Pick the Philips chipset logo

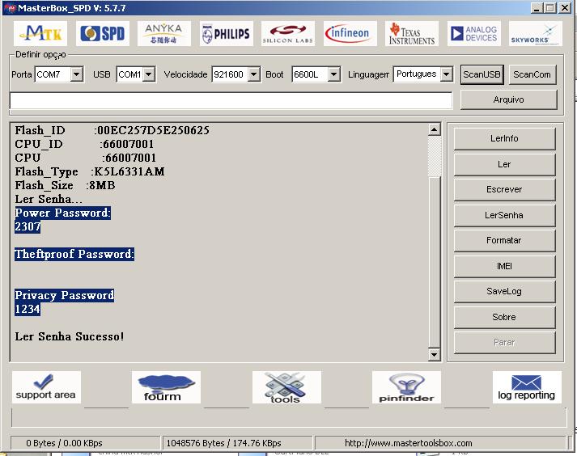(227, 33)
